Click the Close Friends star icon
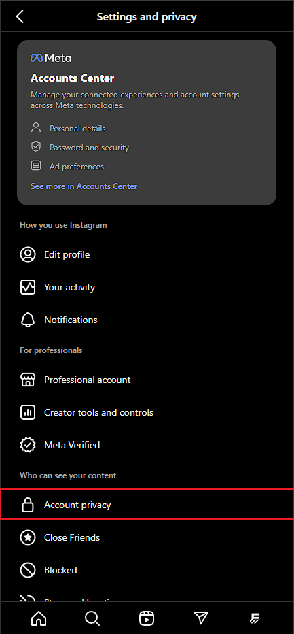 point(28,537)
